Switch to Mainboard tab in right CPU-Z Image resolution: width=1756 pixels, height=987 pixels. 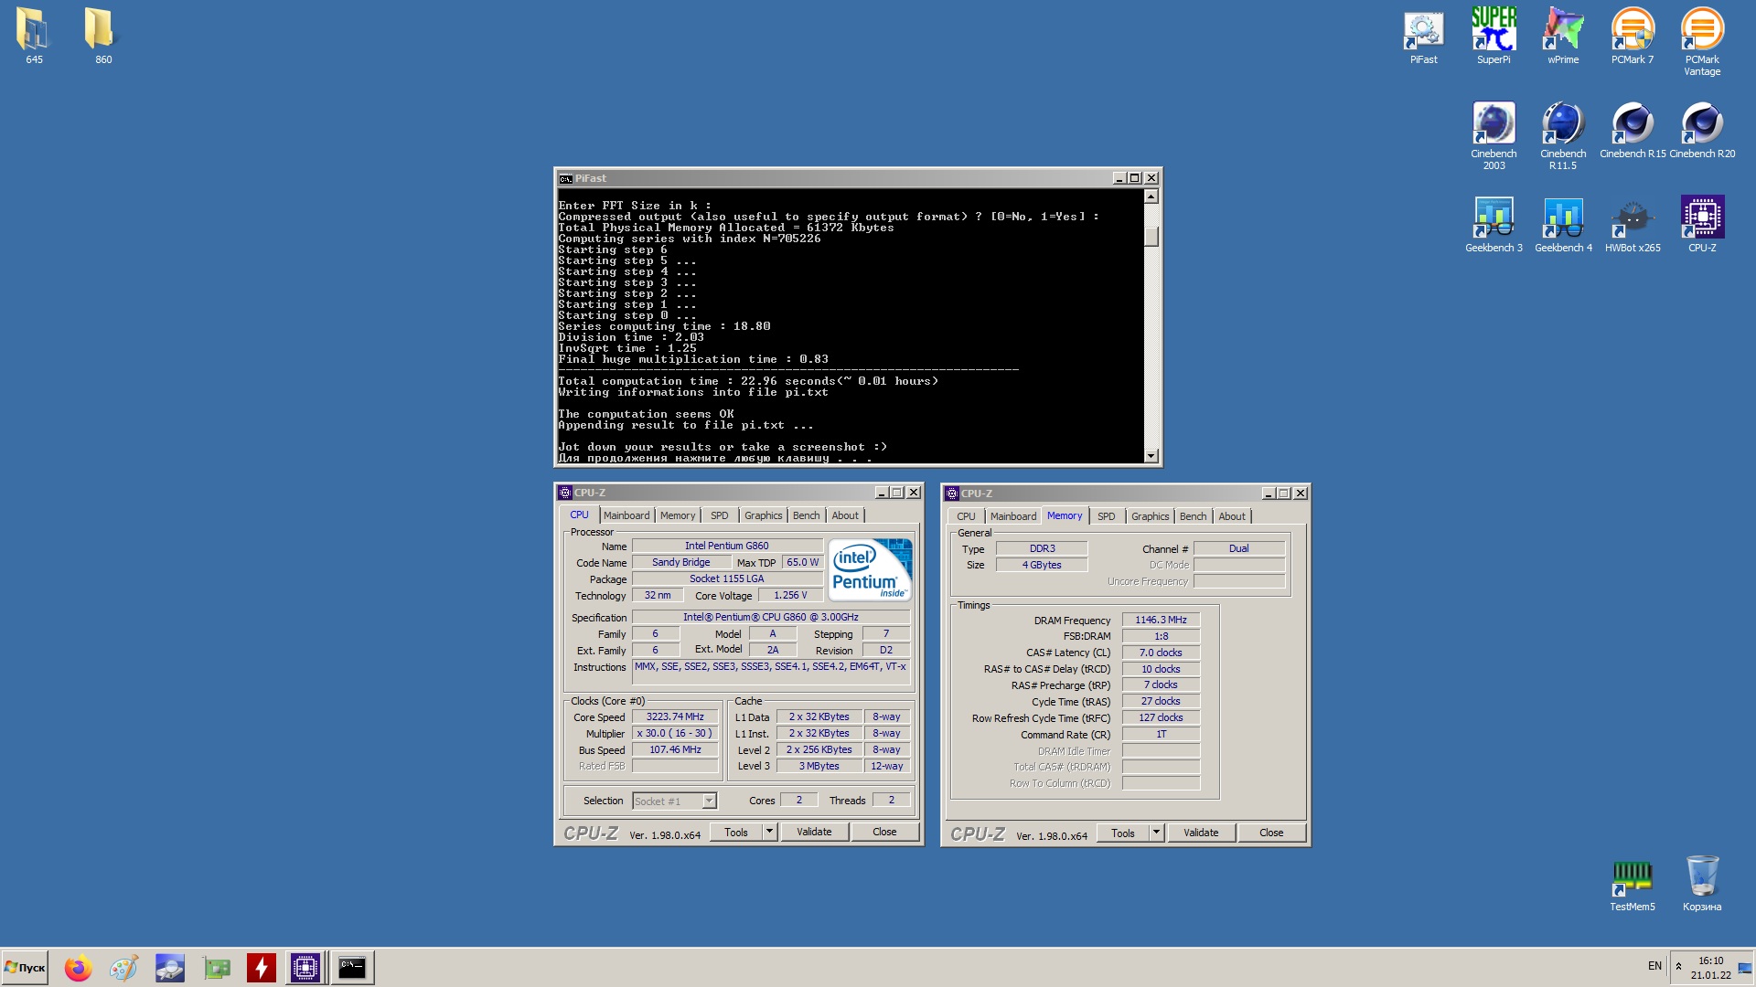click(1013, 516)
